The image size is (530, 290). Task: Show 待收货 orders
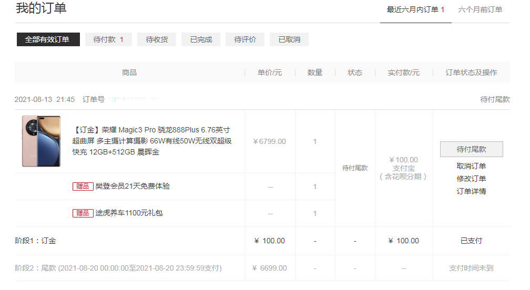(x=157, y=39)
